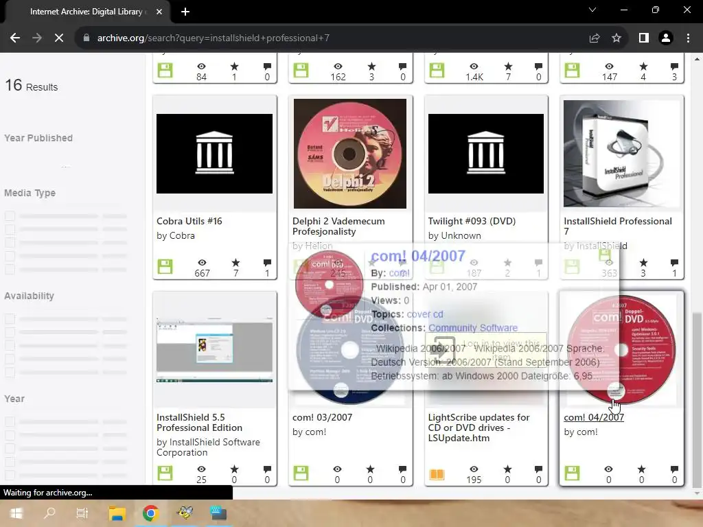The height and width of the screenshot is (527, 703).
Task: Open the LightScribe updates for CD title
Action: click(479, 428)
